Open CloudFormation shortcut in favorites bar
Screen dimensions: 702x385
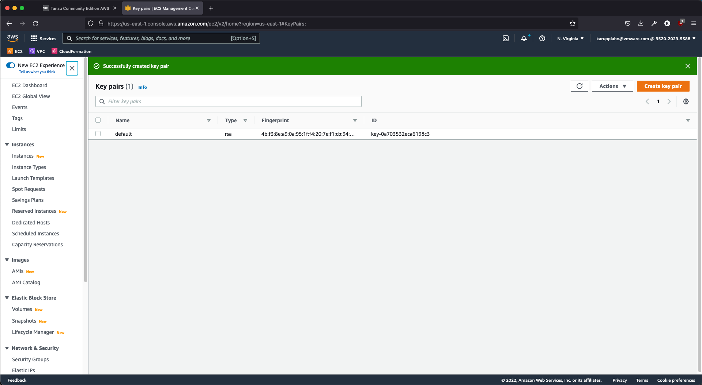pyautogui.click(x=72, y=51)
